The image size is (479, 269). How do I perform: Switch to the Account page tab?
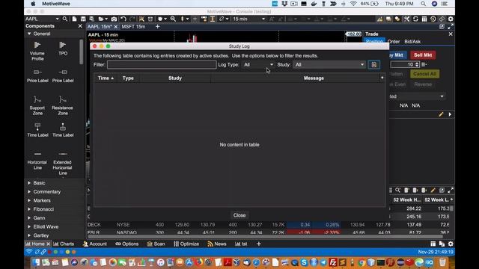click(x=95, y=244)
